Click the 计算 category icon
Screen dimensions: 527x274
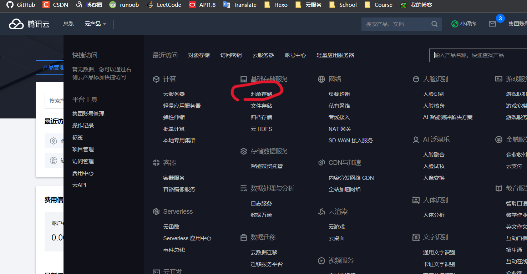(156, 79)
